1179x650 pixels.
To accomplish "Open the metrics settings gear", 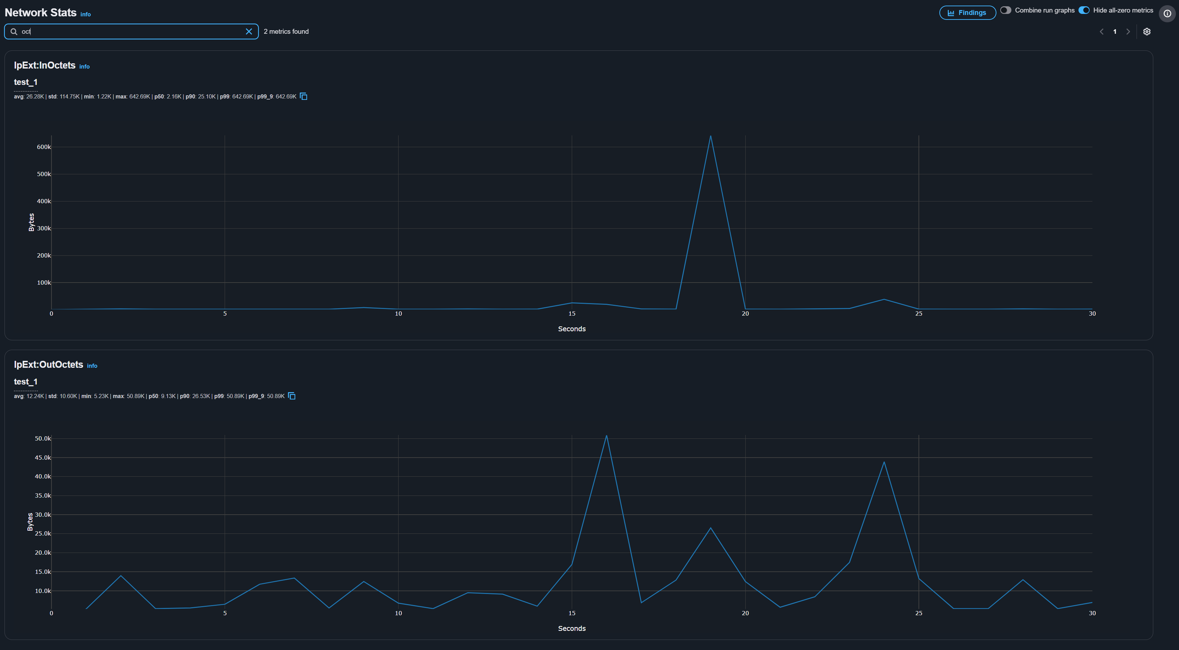I will click(x=1147, y=31).
